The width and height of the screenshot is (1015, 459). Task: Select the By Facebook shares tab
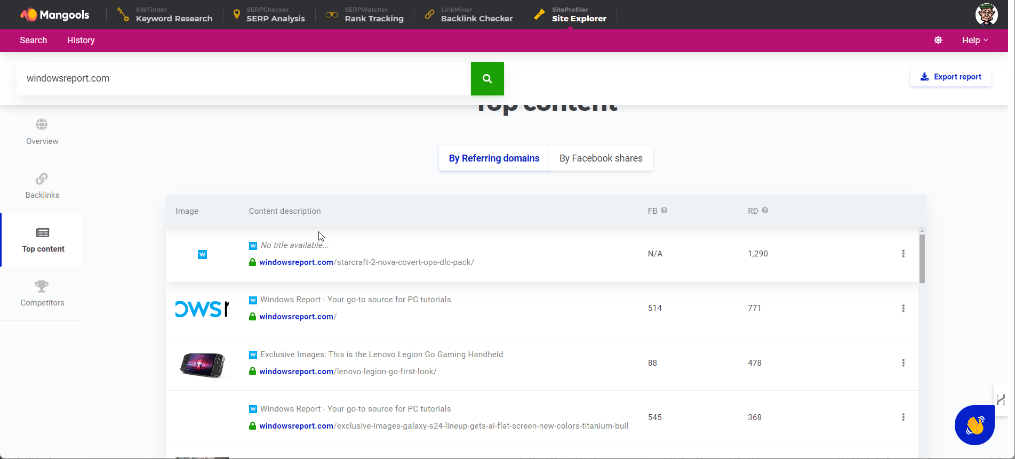point(601,158)
